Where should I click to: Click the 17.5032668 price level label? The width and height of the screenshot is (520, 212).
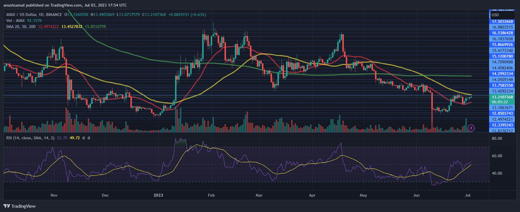coord(502,21)
